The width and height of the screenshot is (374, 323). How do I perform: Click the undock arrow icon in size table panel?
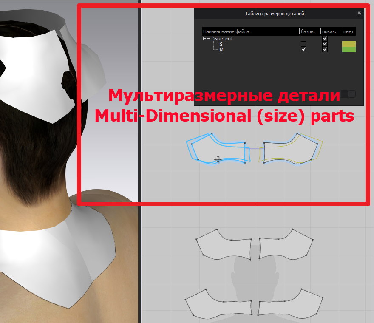[x=360, y=13]
